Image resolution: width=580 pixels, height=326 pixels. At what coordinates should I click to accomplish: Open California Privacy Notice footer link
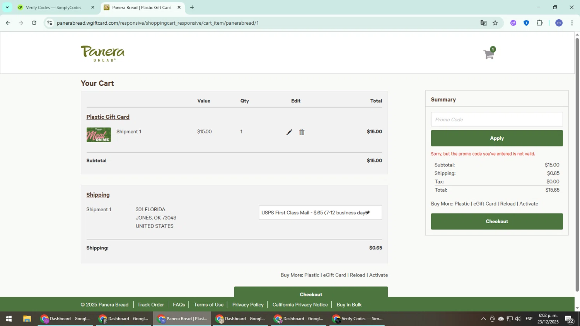(x=300, y=305)
